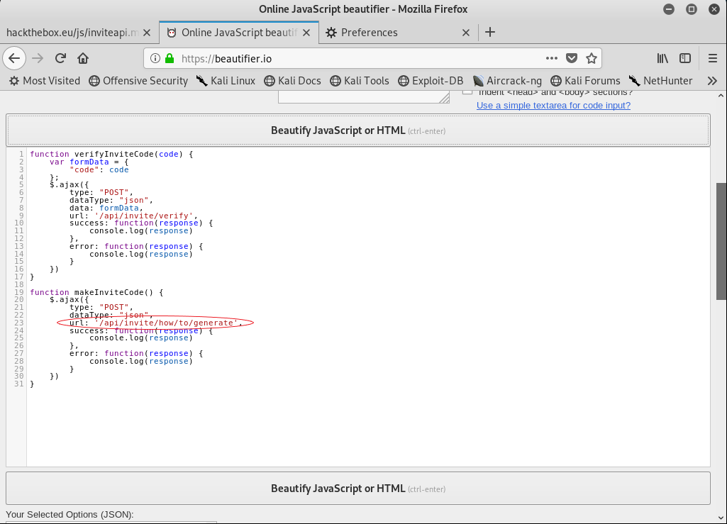Image resolution: width=727 pixels, height=524 pixels.
Task: Click the top Beautify JavaScript or HTML button
Action: [357, 130]
